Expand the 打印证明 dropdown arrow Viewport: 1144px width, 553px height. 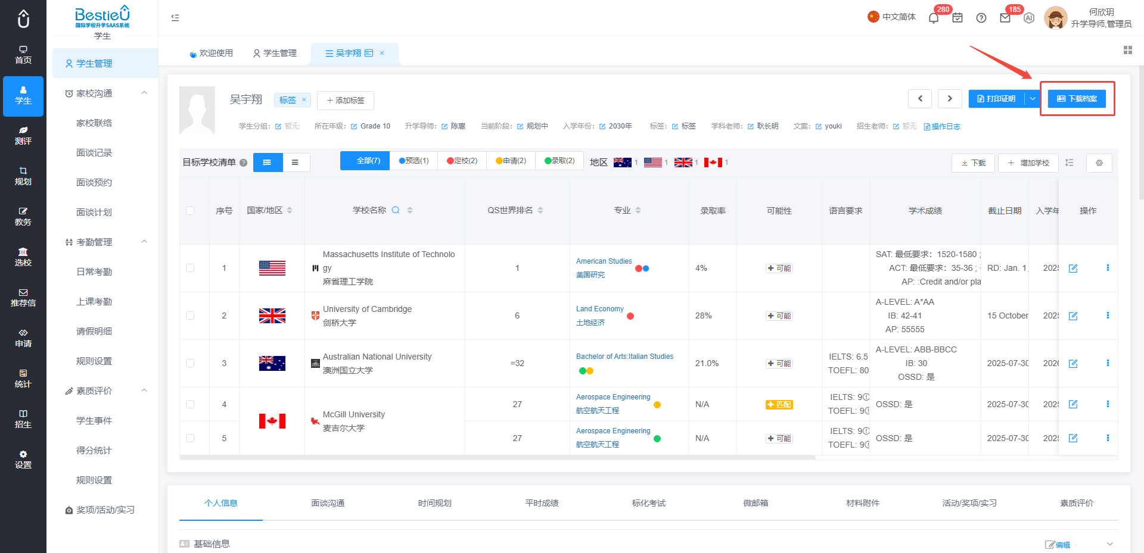[1032, 99]
